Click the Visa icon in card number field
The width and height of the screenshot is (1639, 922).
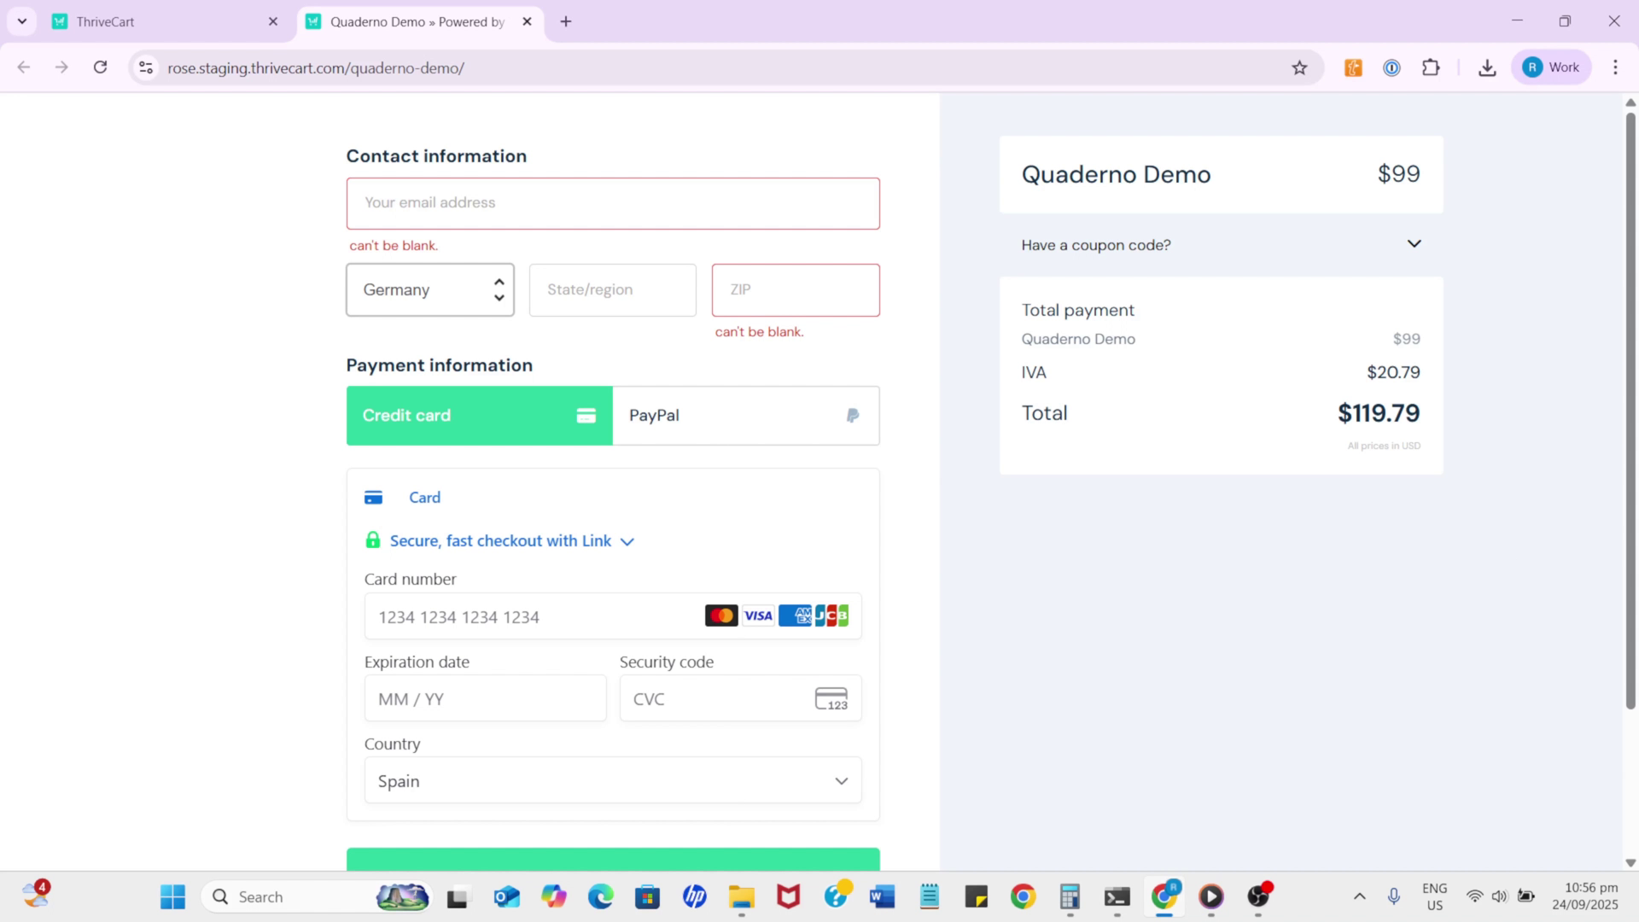(758, 616)
